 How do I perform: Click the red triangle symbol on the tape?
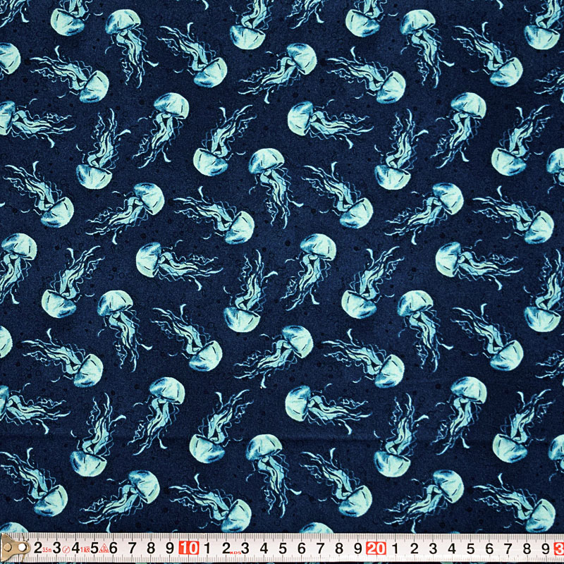point(103,548)
